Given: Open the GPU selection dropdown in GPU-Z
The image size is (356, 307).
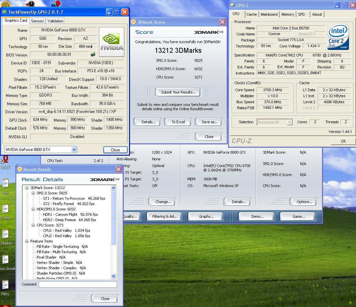Looking at the screenshot, I should [x=74, y=150].
